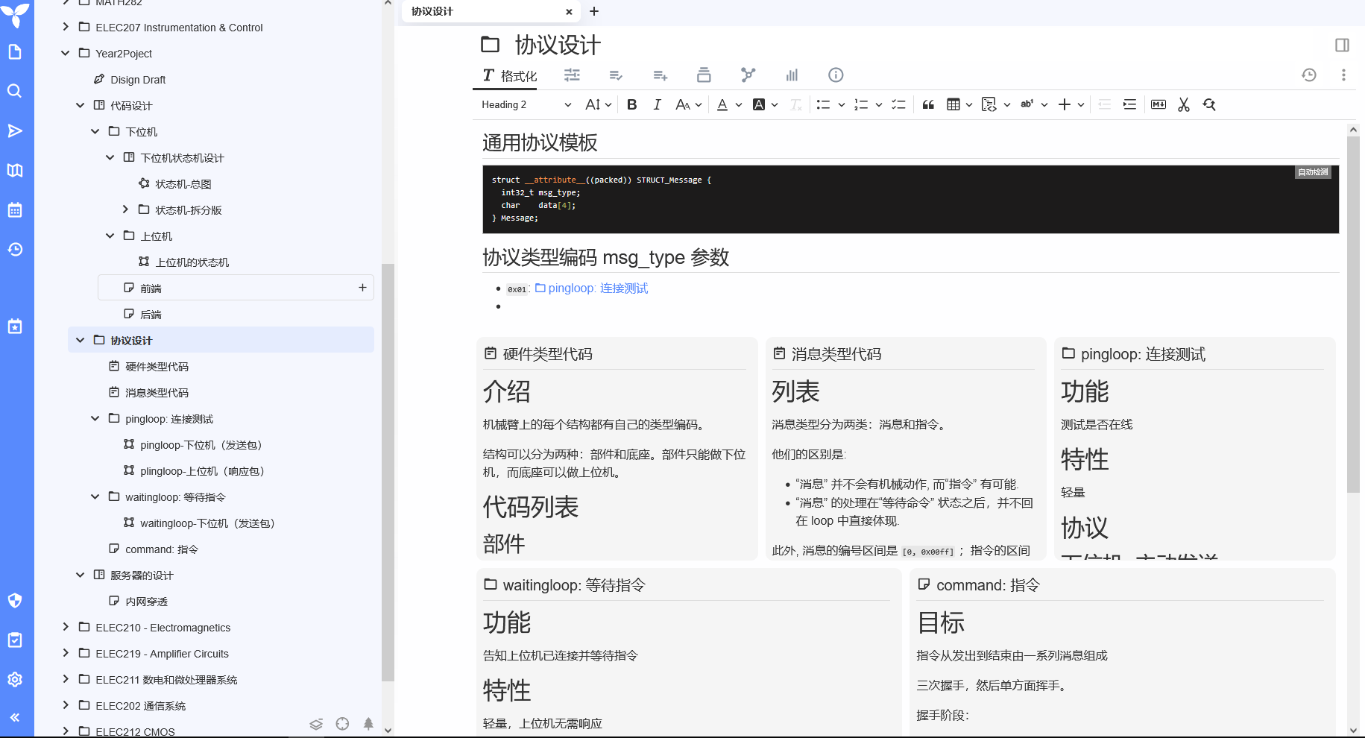Open the add attributes ribbon tab

pos(660,75)
